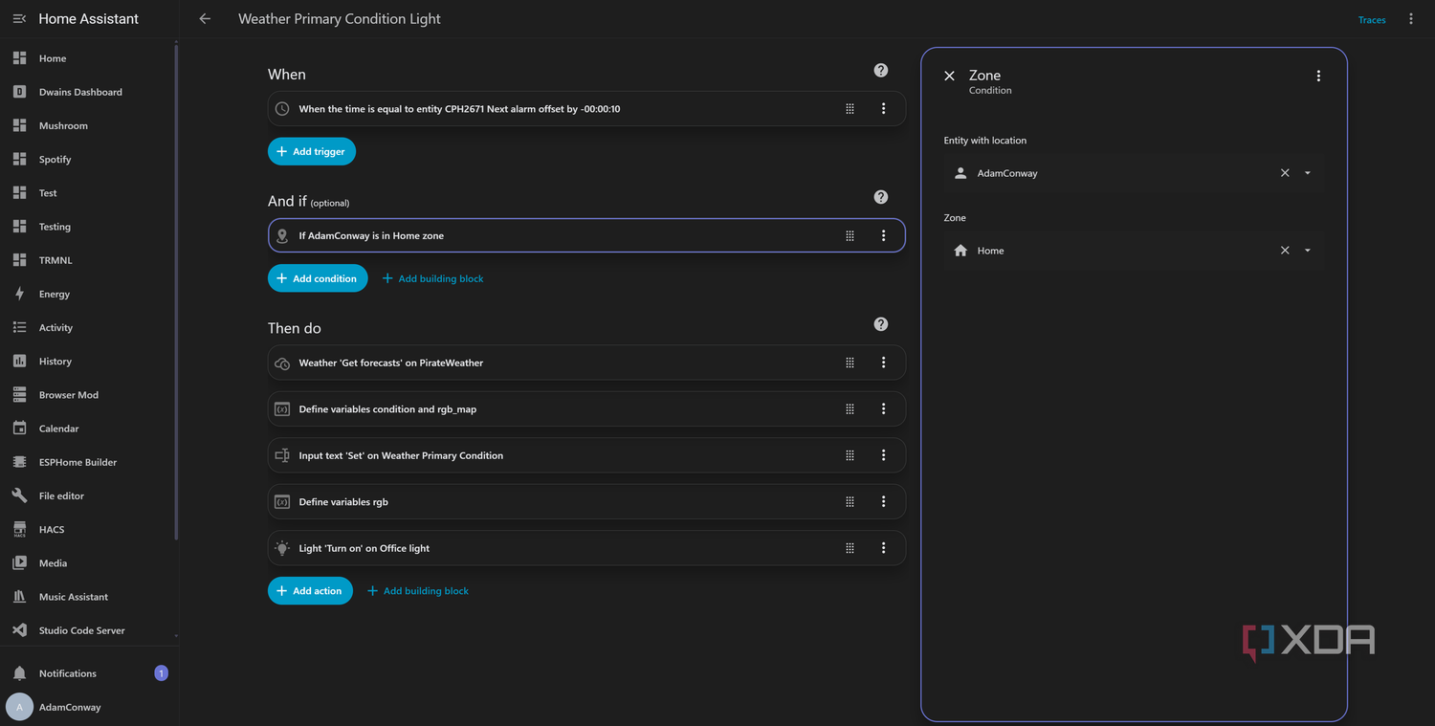
Task: Open the Energy sidebar item
Action: click(x=88, y=294)
